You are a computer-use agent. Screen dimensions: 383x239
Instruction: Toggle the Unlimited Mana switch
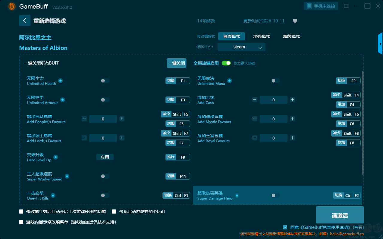(276, 81)
